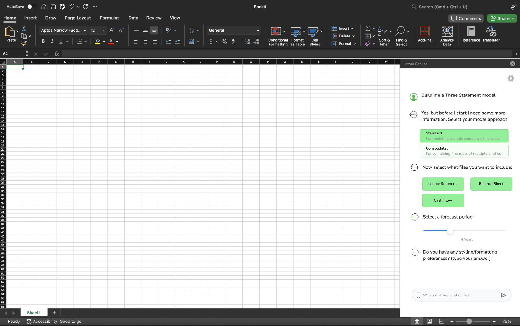Viewport: 520px width, 326px height.
Task: Open the font name dropdown
Action: pos(85,30)
